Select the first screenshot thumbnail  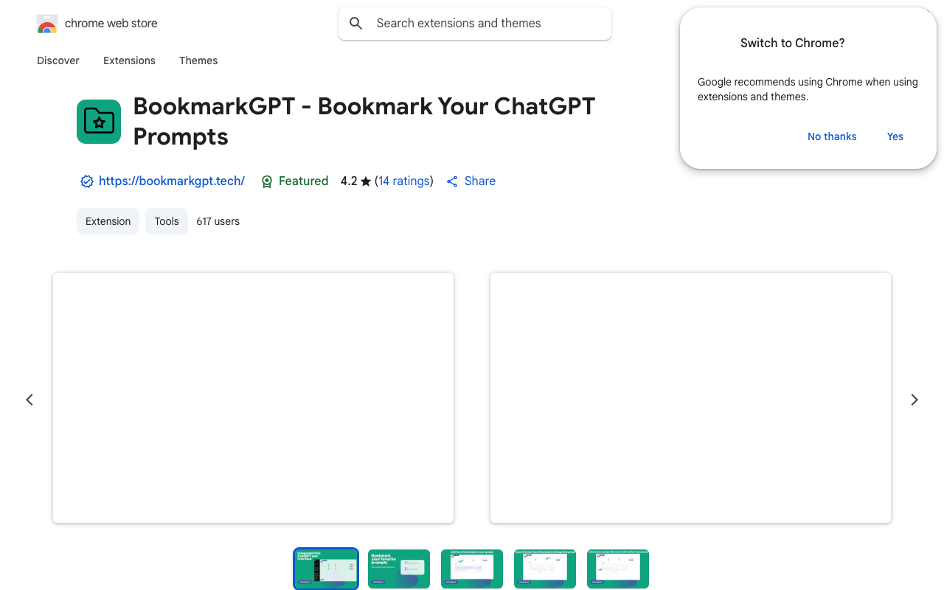[x=326, y=569]
